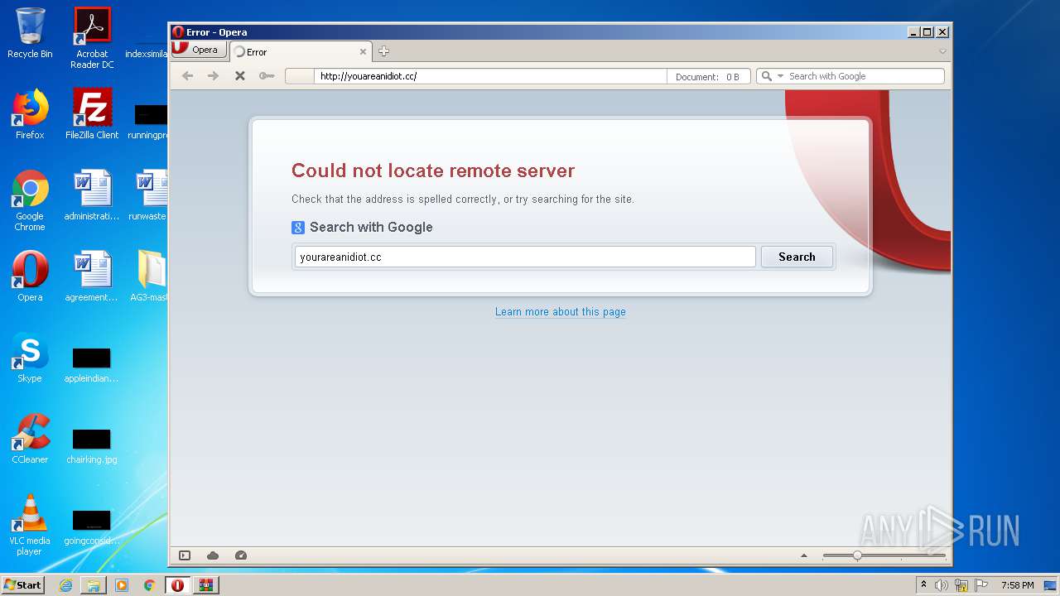Launch VLC media player shortcut
The height and width of the screenshot is (596, 1060).
[x=30, y=525]
